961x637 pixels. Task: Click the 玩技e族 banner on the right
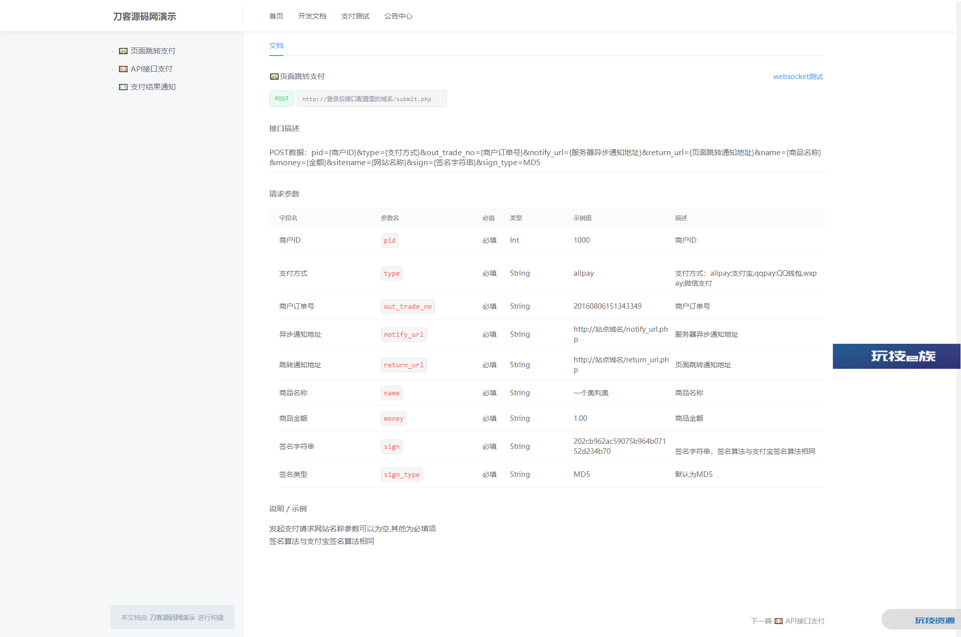click(896, 356)
